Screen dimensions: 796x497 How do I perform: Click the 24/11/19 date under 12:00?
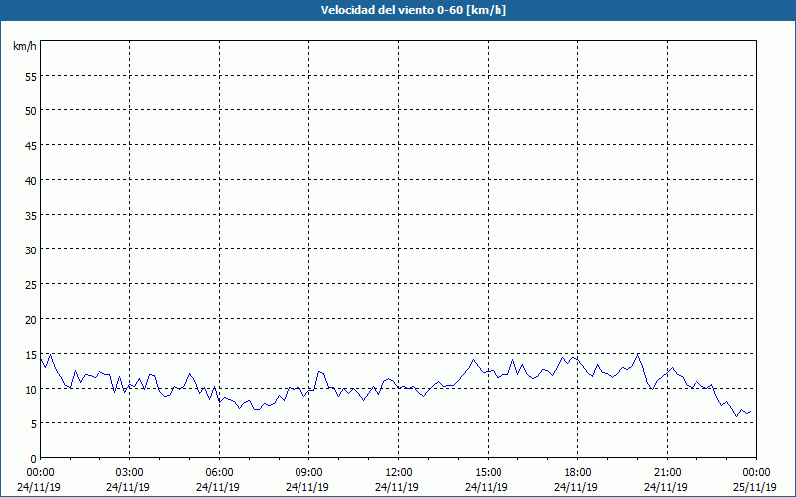pos(397,487)
